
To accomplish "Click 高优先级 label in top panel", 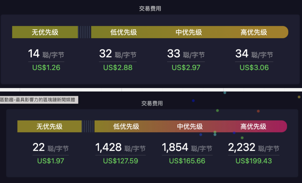I will pyautogui.click(x=254, y=32).
